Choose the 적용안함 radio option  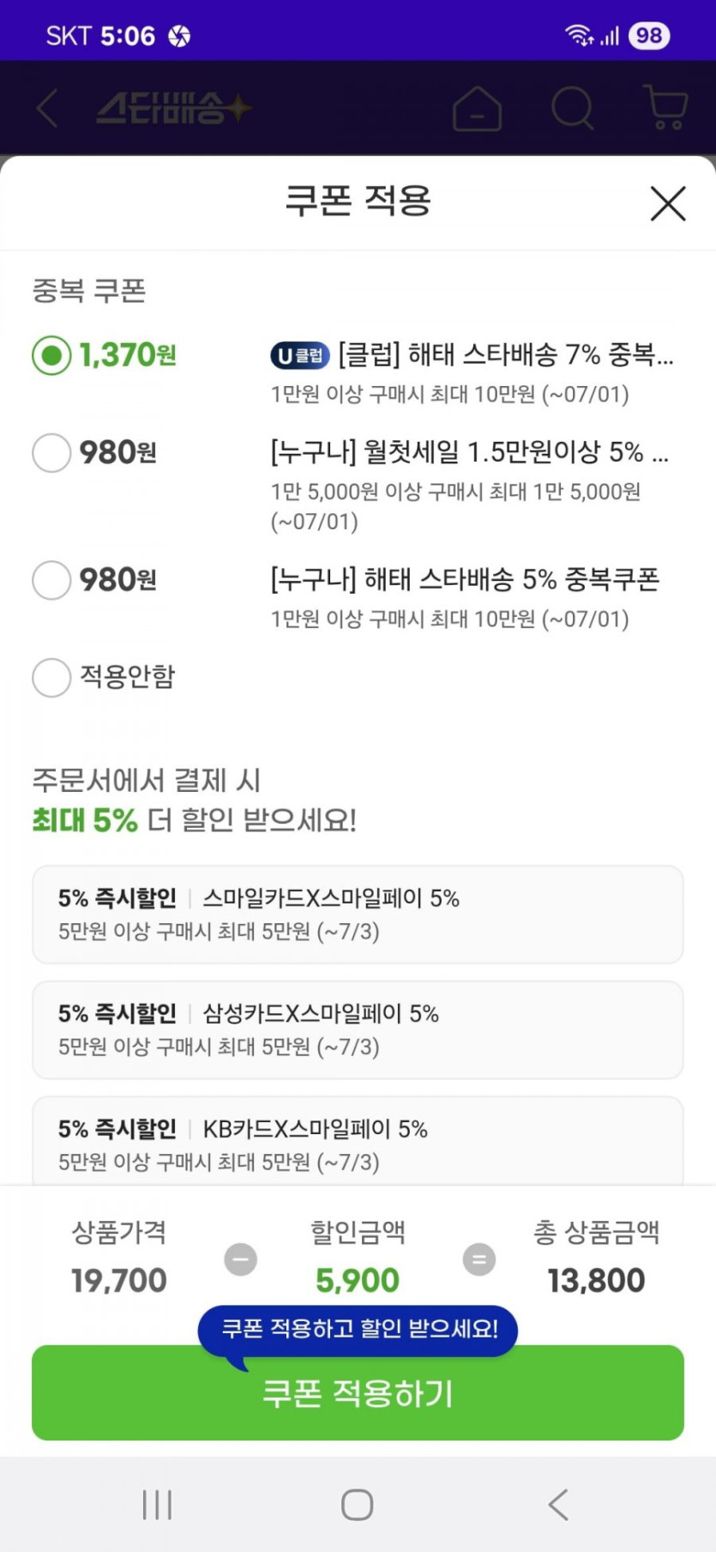51,677
